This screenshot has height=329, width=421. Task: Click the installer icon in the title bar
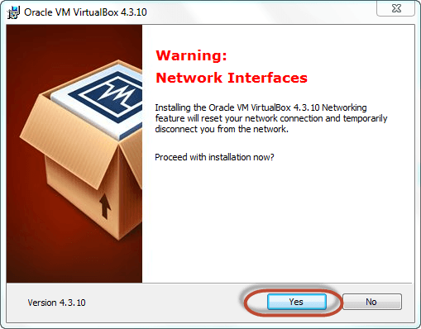click(x=13, y=12)
